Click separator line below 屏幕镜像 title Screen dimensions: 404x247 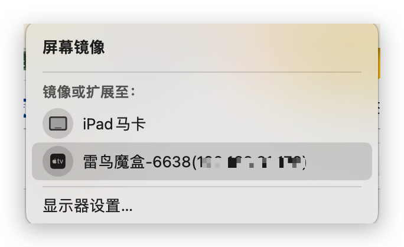(202, 72)
